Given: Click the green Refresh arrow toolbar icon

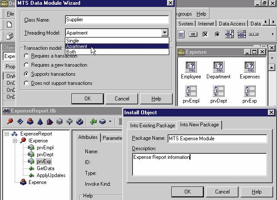Looking at the screenshot, I should coord(93,122).
